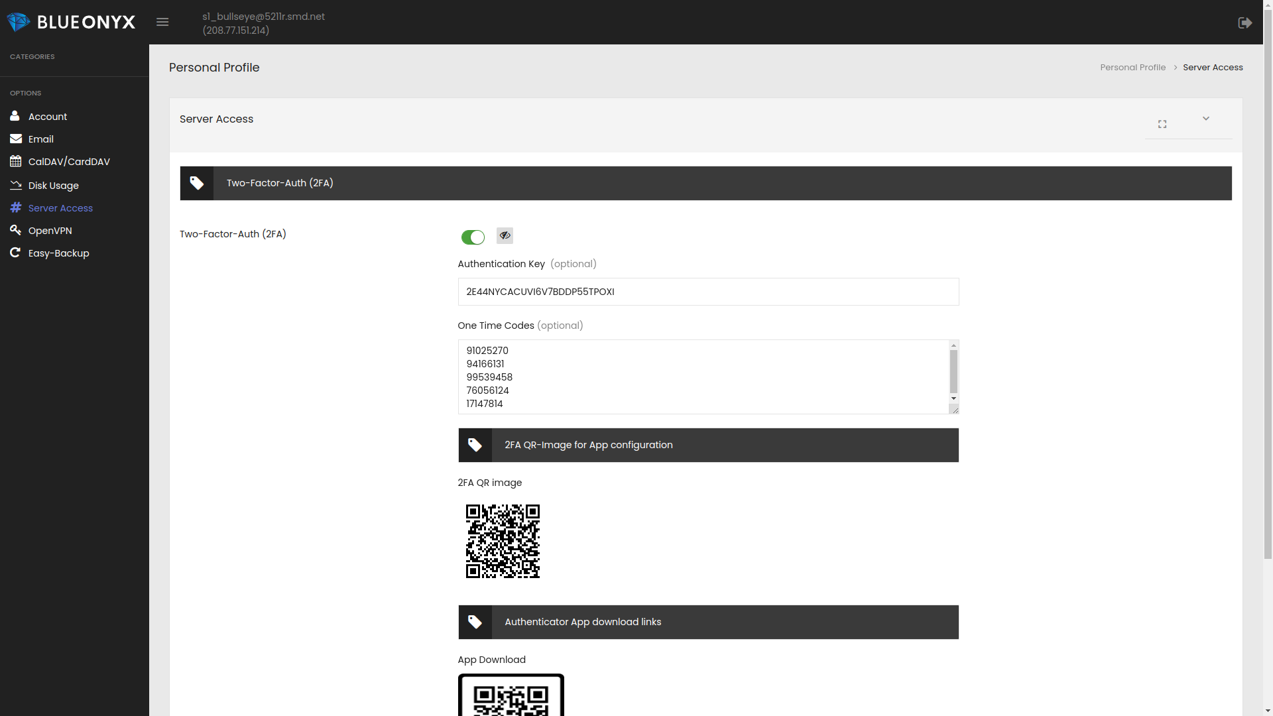Click the Server Access panel title
Screen dimensions: 1273x716
(x=216, y=119)
